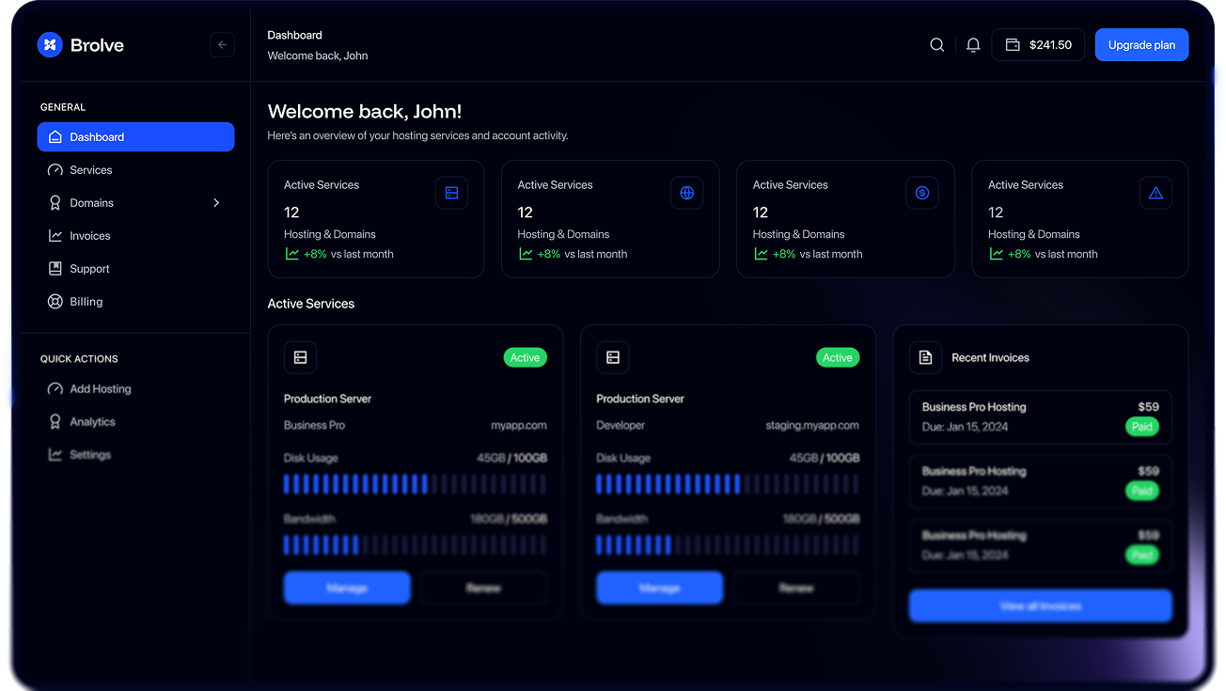Click the invoice document icon on Recent Invoices card

click(x=925, y=357)
